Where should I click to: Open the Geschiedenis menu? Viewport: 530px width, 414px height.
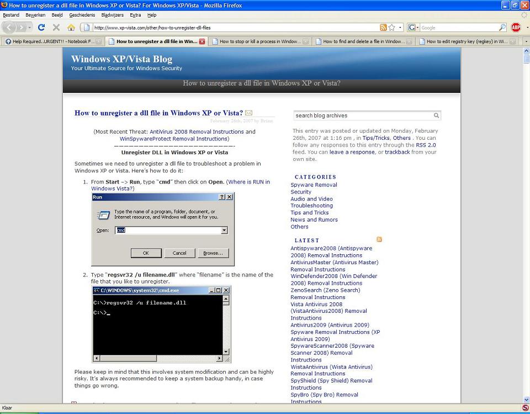[x=82, y=15]
